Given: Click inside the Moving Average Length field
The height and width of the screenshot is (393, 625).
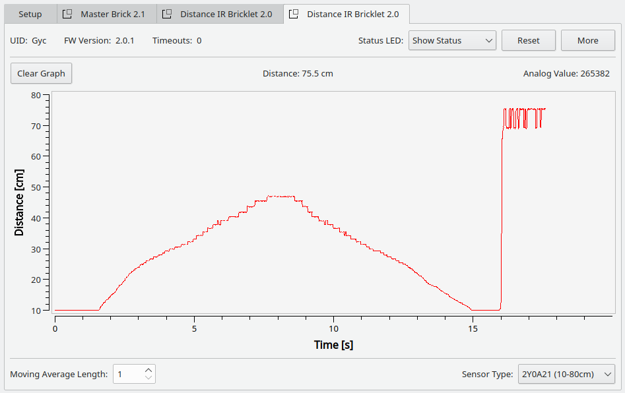Looking at the screenshot, I should pos(128,375).
